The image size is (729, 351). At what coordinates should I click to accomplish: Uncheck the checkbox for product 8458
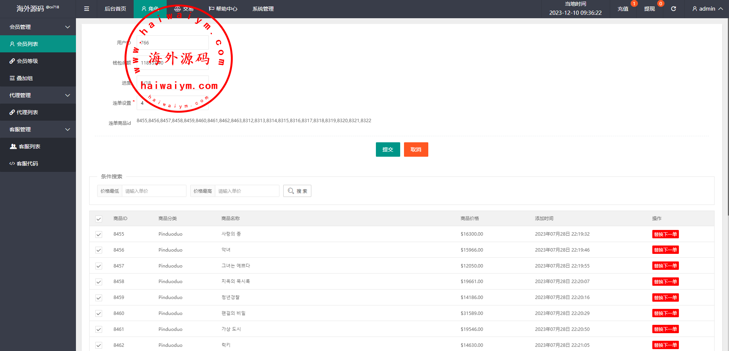coord(99,282)
